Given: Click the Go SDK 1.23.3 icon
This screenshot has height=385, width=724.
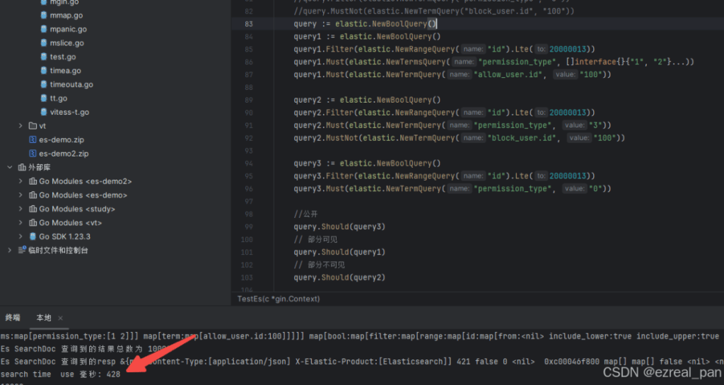Looking at the screenshot, I should coord(33,236).
